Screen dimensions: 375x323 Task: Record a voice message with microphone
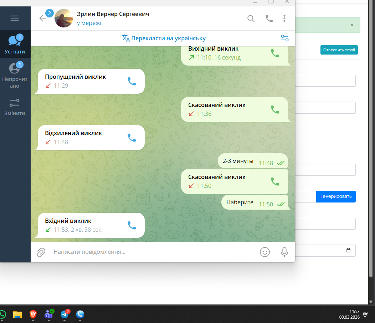(284, 252)
